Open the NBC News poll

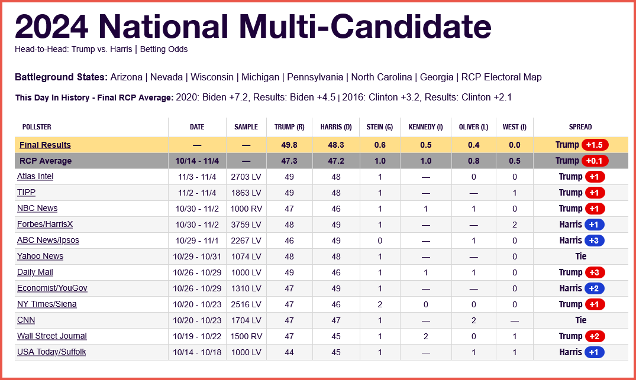(37, 209)
